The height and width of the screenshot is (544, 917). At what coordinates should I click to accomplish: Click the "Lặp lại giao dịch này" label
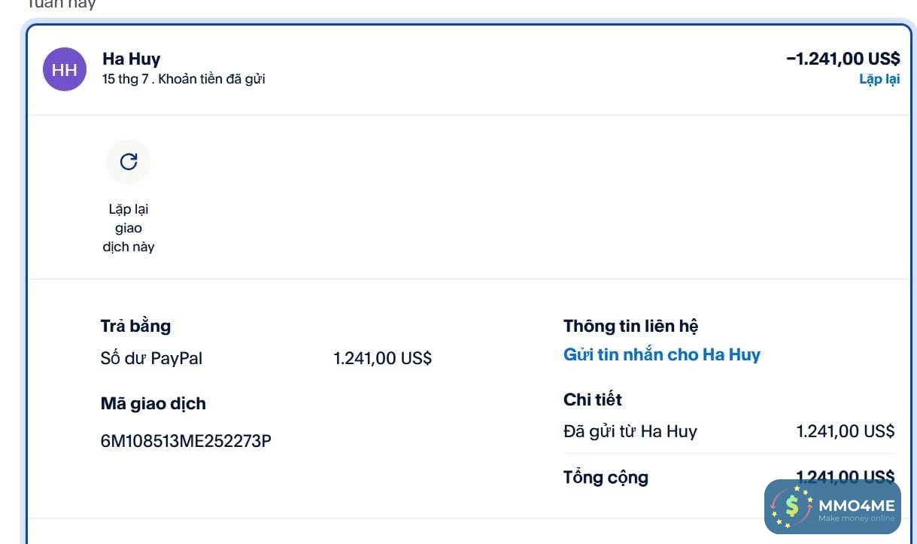(x=129, y=227)
